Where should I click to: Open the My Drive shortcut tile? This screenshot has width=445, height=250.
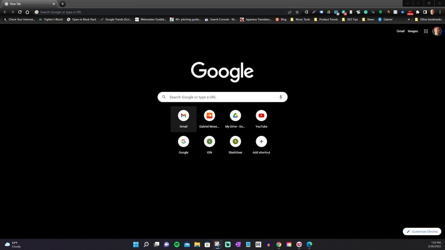[235, 119]
